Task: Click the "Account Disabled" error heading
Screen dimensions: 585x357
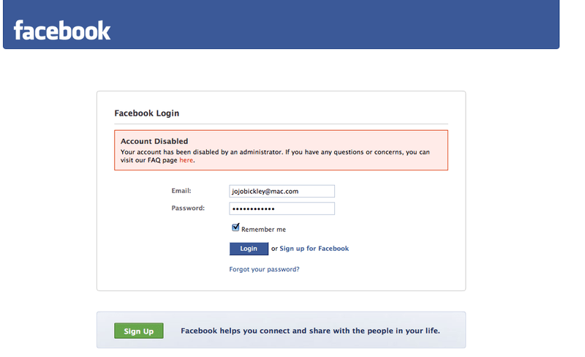Action: [x=154, y=141]
